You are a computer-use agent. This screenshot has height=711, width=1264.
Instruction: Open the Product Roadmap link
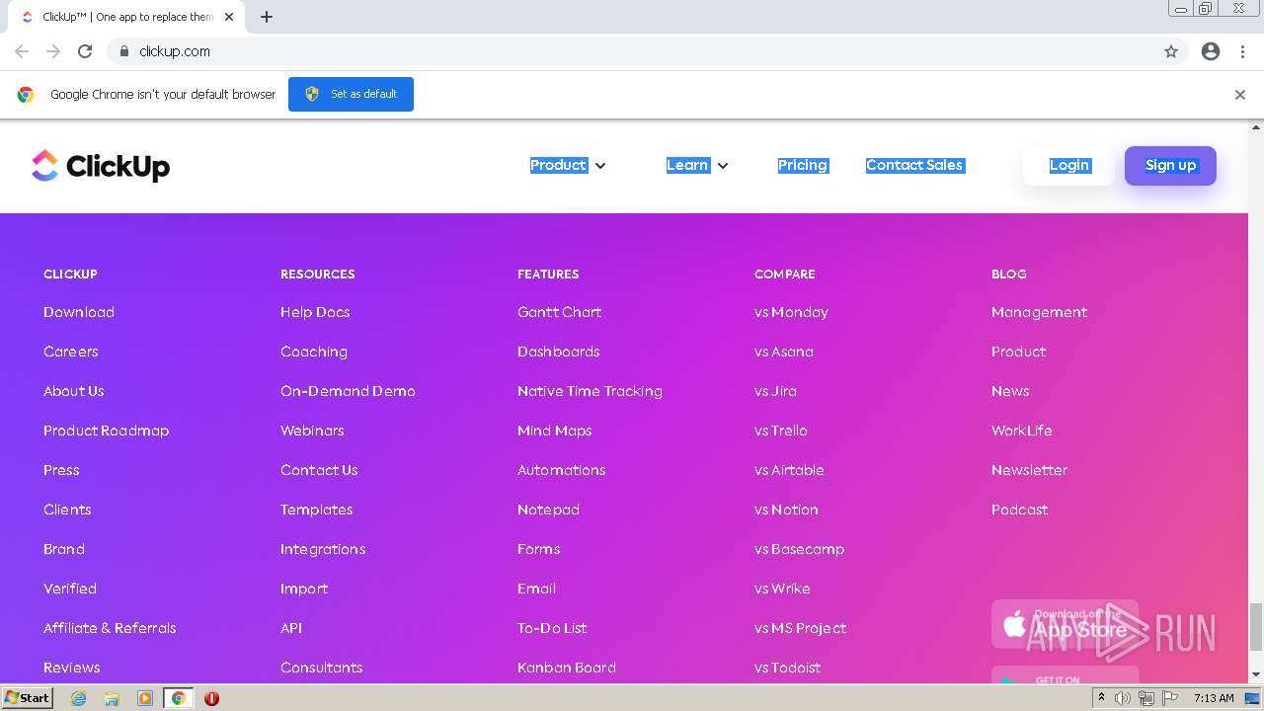107,431
